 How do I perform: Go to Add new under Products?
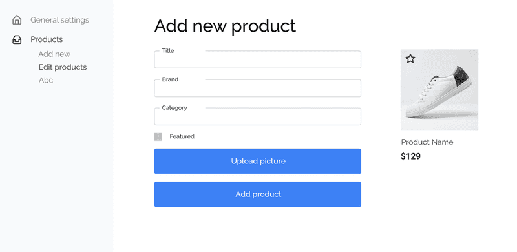[x=54, y=54]
